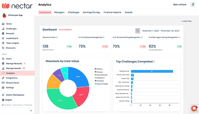Click the calendar icon by date range
Screen dimensions: 199x114
(138, 31)
